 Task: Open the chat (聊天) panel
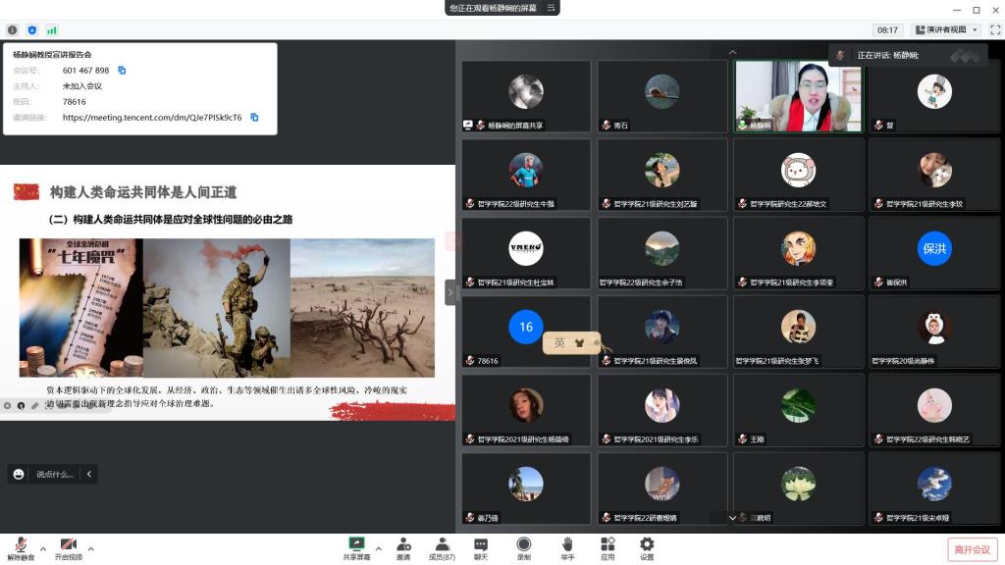click(x=481, y=547)
